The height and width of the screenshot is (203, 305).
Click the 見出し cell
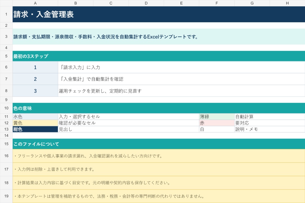click(129, 129)
